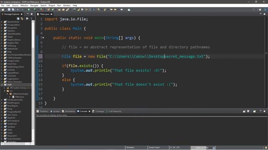Switch to the Javadoc tab

click(x=55, y=111)
